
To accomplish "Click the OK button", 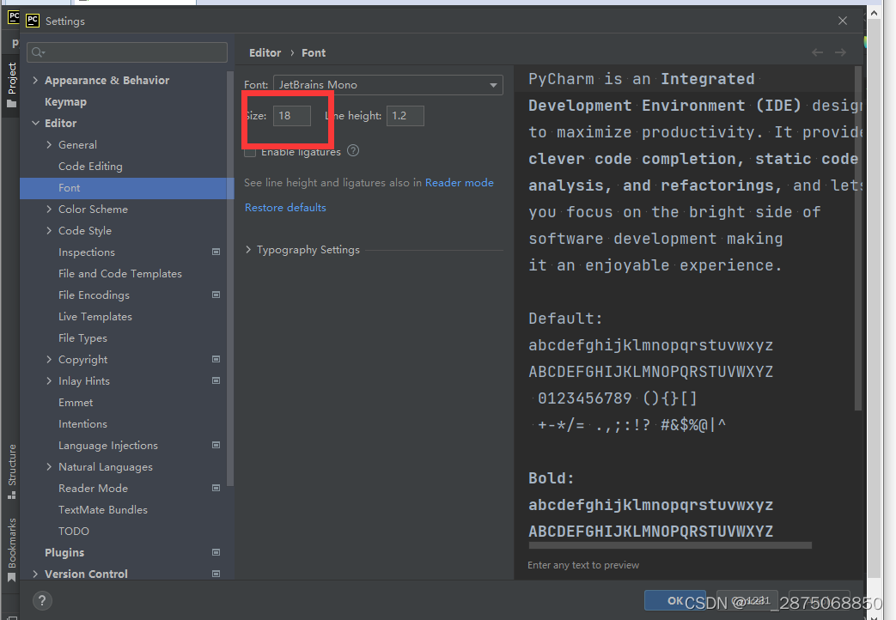I will click(675, 600).
